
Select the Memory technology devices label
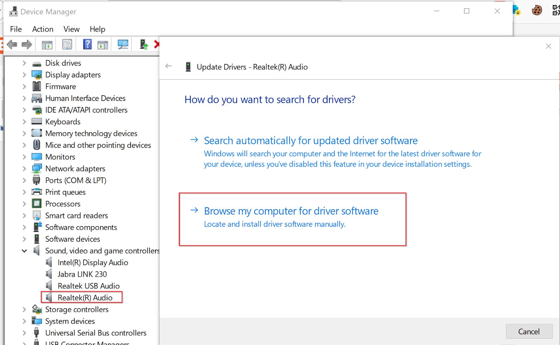point(91,133)
